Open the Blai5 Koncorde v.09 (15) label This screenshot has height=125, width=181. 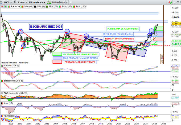[16, 93]
